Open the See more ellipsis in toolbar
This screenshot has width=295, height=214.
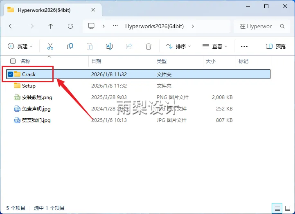[244, 47]
